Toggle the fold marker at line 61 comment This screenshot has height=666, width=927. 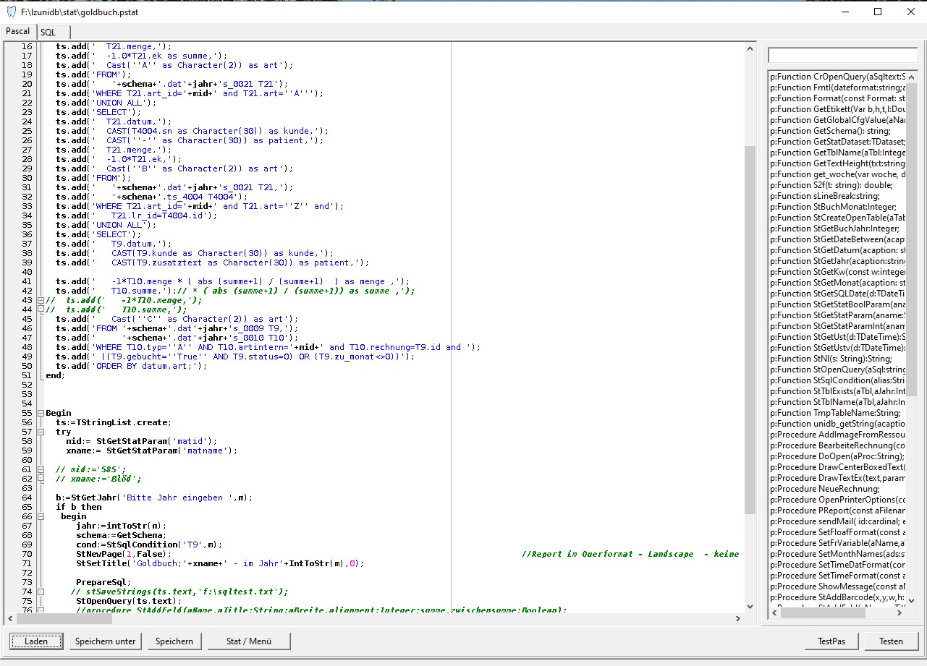click(x=41, y=469)
